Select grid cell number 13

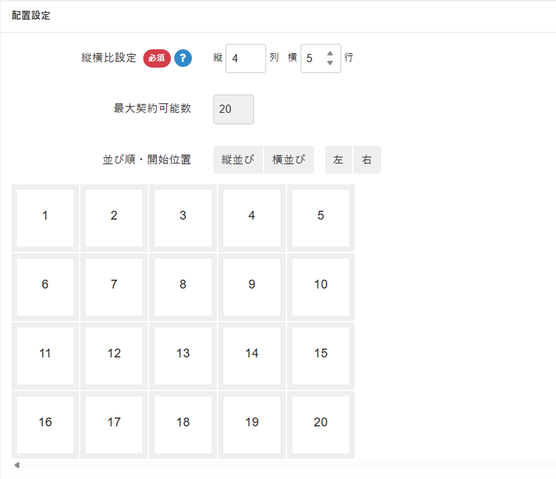point(183,356)
